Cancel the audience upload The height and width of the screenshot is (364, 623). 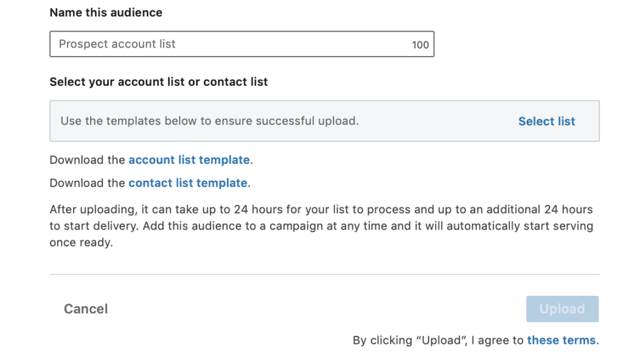point(86,309)
